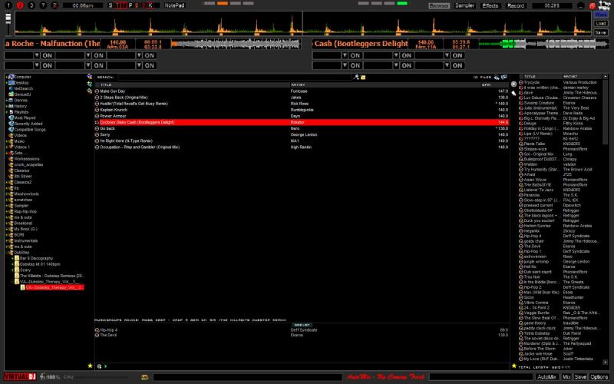Click the AutoMix button
Screen dimensions: 614x384
546,377
